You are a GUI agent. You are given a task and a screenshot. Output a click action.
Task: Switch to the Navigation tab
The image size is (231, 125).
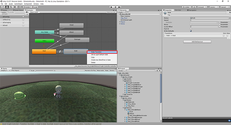[x=192, y=10]
